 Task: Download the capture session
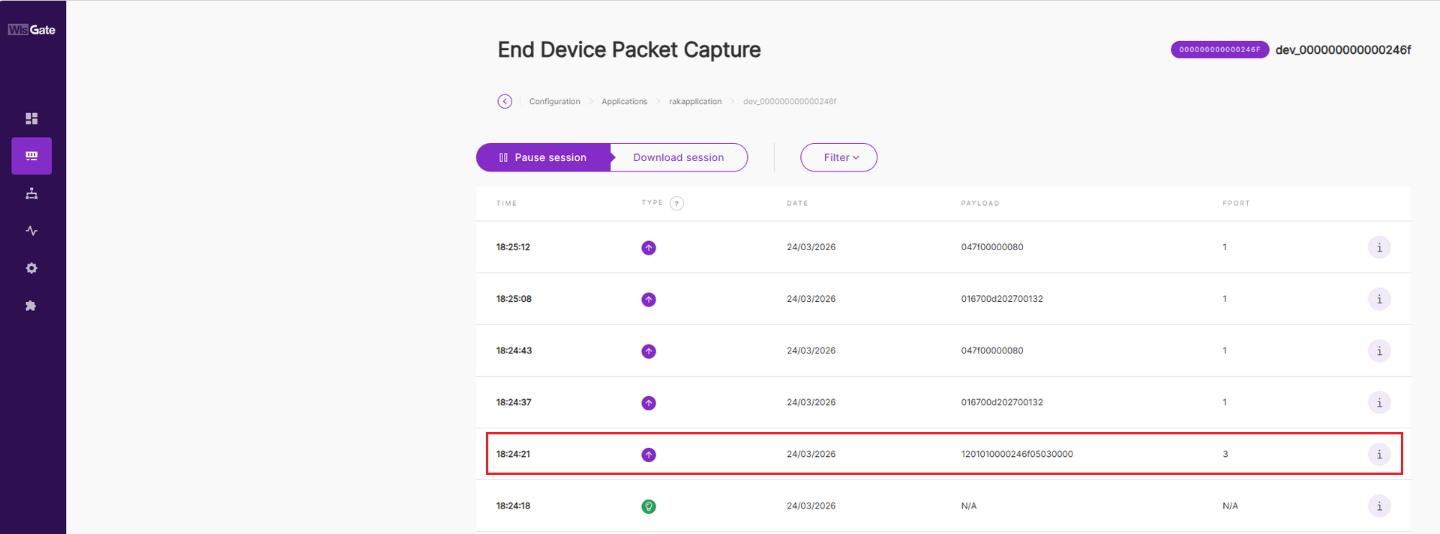point(678,157)
